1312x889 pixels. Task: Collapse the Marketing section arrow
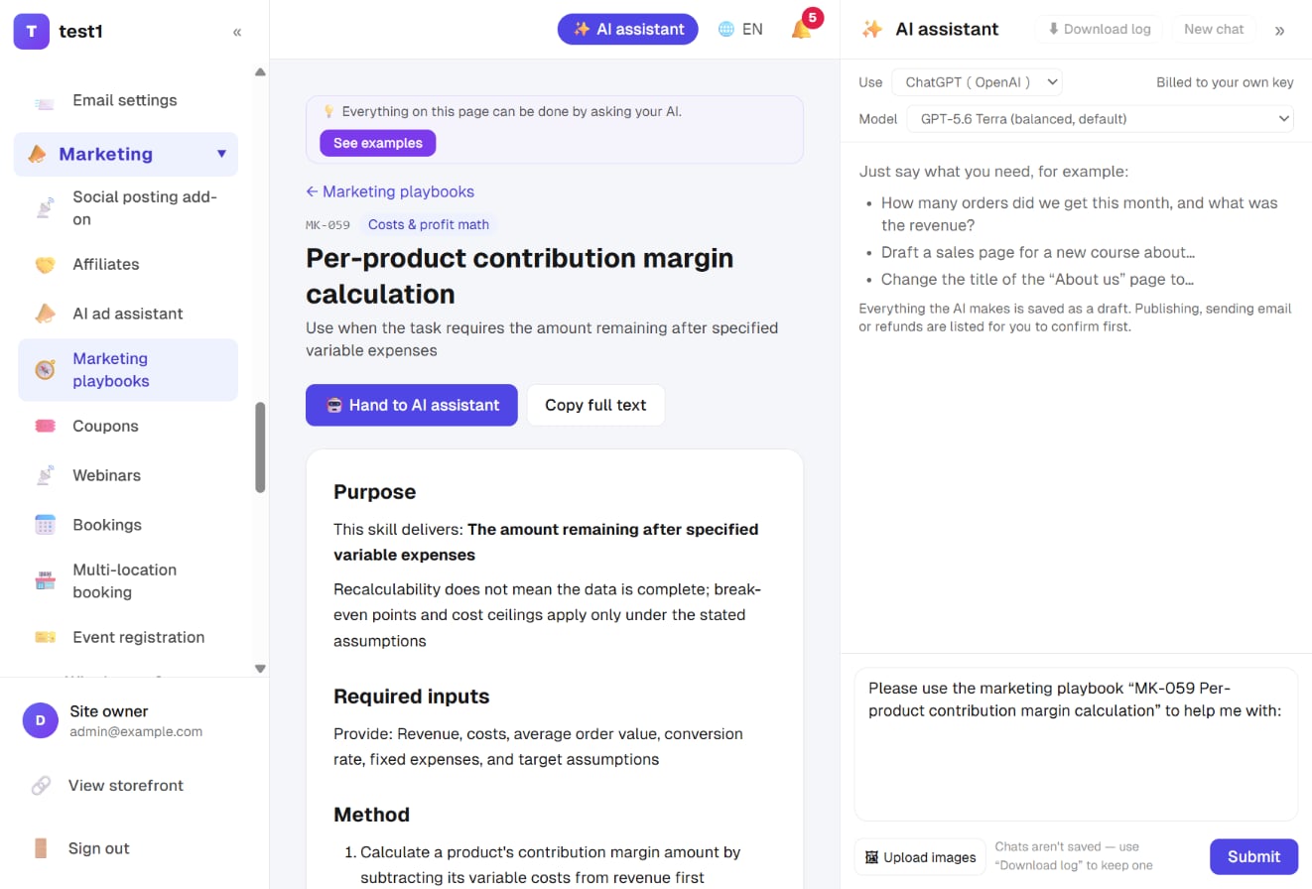(221, 154)
